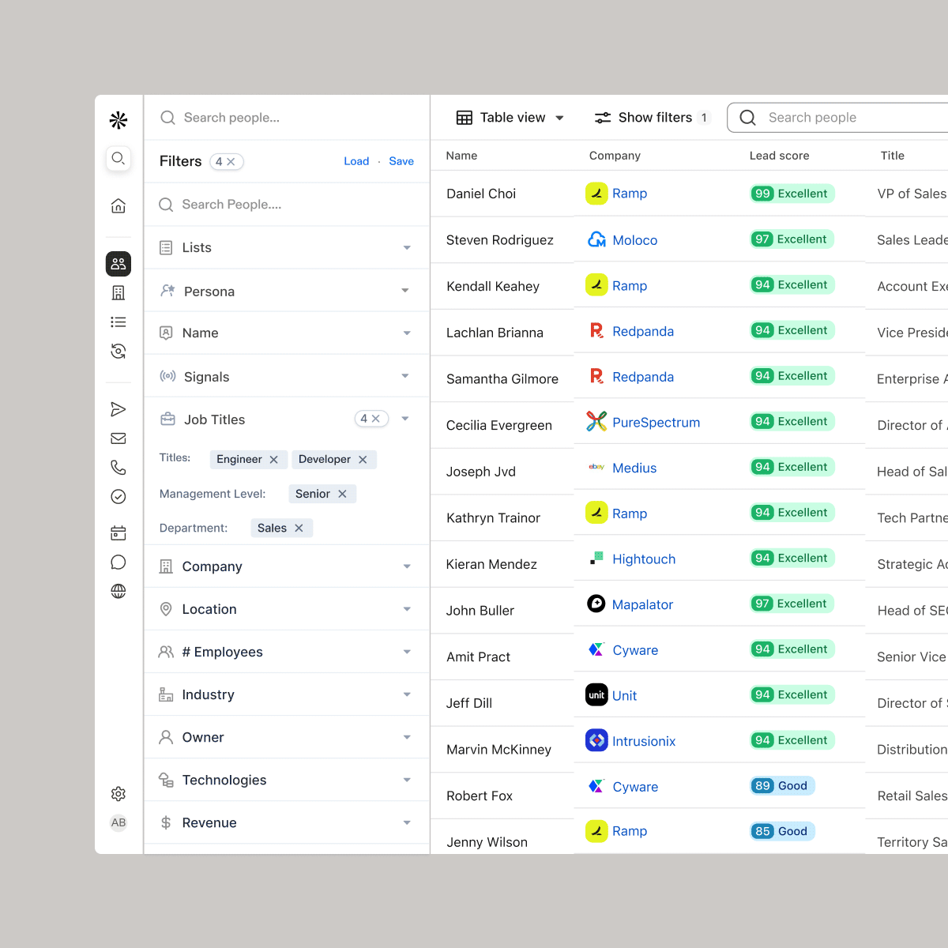Open the Companies building sidebar icon
Screen dimensions: 948x948
[x=118, y=293]
